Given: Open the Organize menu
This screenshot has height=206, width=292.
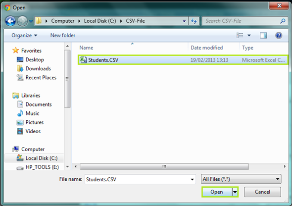Looking at the screenshot, I should click(24, 35).
